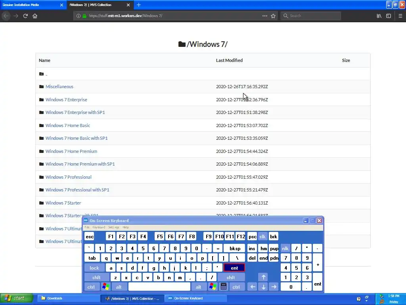Click folder icon beside Windows 7 Starter
Image resolution: width=406 pixels, height=305 pixels.
[x=41, y=203]
